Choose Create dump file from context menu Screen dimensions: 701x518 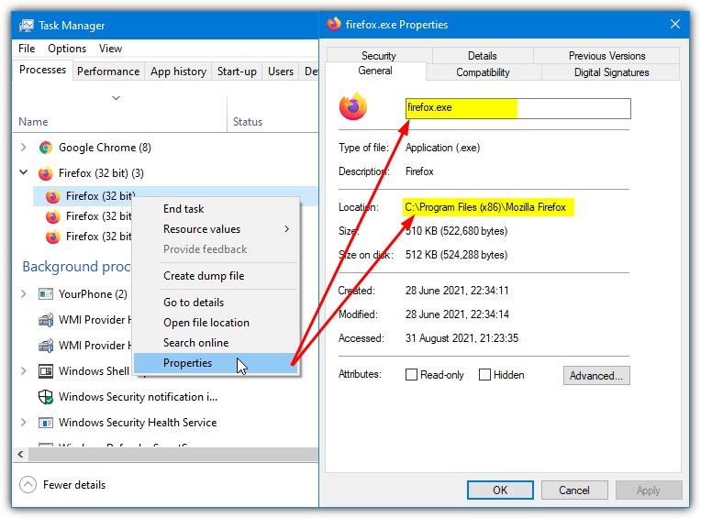tap(217, 276)
